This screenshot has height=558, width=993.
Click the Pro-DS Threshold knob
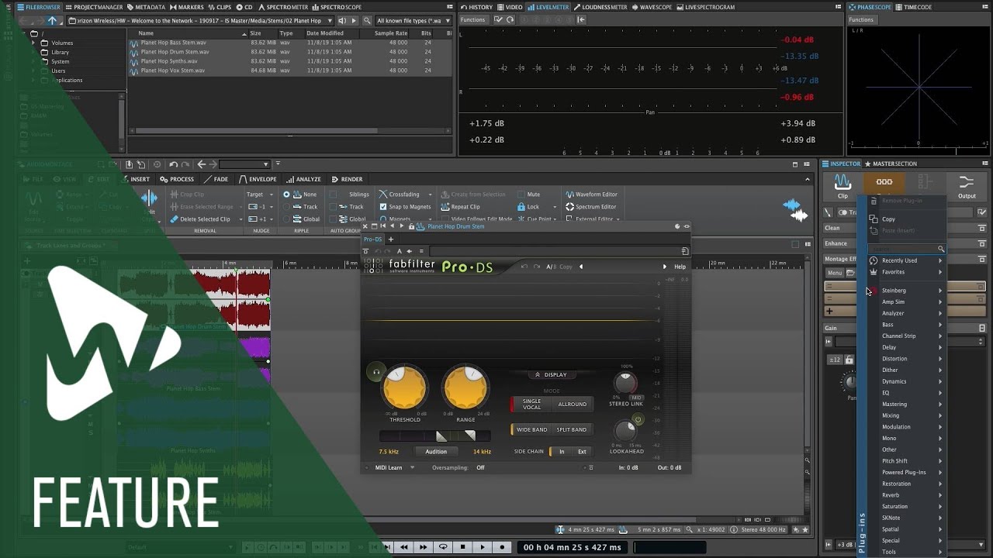tap(404, 388)
